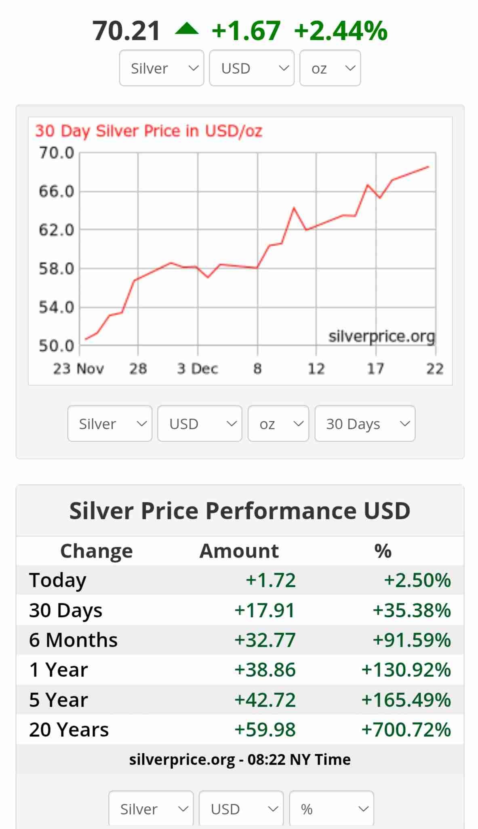Expand the USD dropdown under performance table
The height and width of the screenshot is (829, 478).
[x=241, y=809]
